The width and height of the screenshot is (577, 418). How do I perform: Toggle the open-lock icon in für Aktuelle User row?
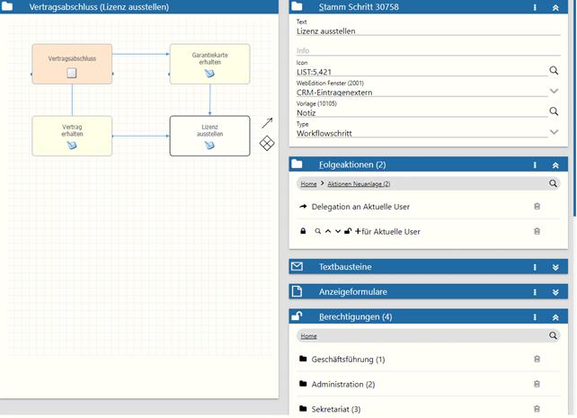pyautogui.click(x=348, y=232)
